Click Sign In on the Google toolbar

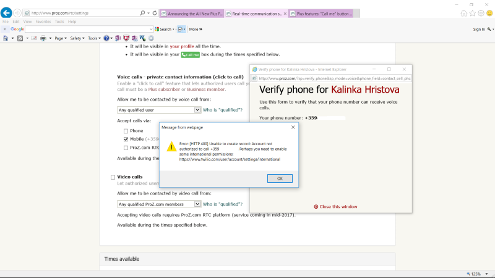[479, 29]
